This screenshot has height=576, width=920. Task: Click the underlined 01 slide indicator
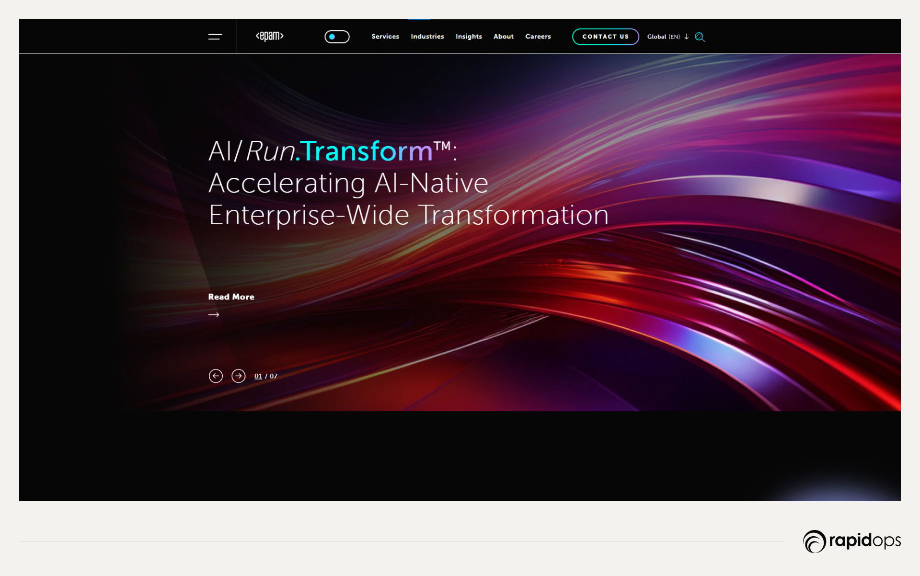pyautogui.click(x=258, y=376)
